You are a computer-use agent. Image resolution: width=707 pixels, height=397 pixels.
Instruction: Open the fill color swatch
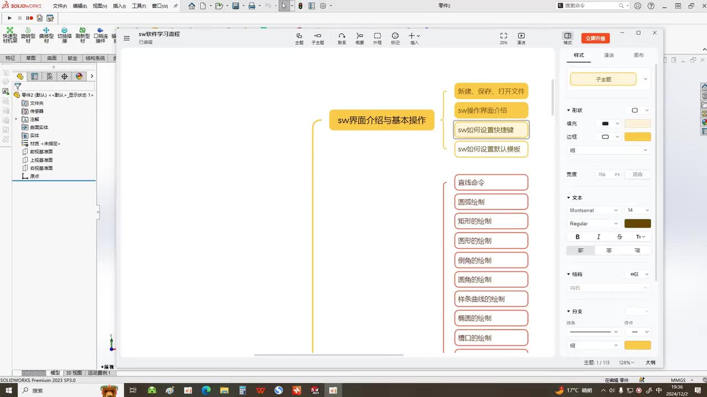pyautogui.click(x=637, y=124)
